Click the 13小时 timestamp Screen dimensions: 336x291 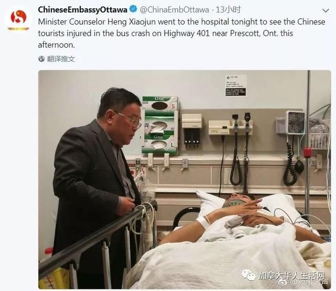click(228, 9)
